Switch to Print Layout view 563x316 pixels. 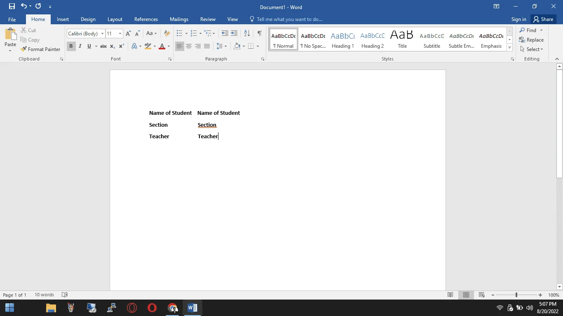(466, 295)
